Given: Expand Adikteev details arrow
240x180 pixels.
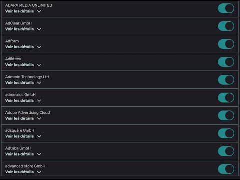Looking at the screenshot, I should 39,65.
